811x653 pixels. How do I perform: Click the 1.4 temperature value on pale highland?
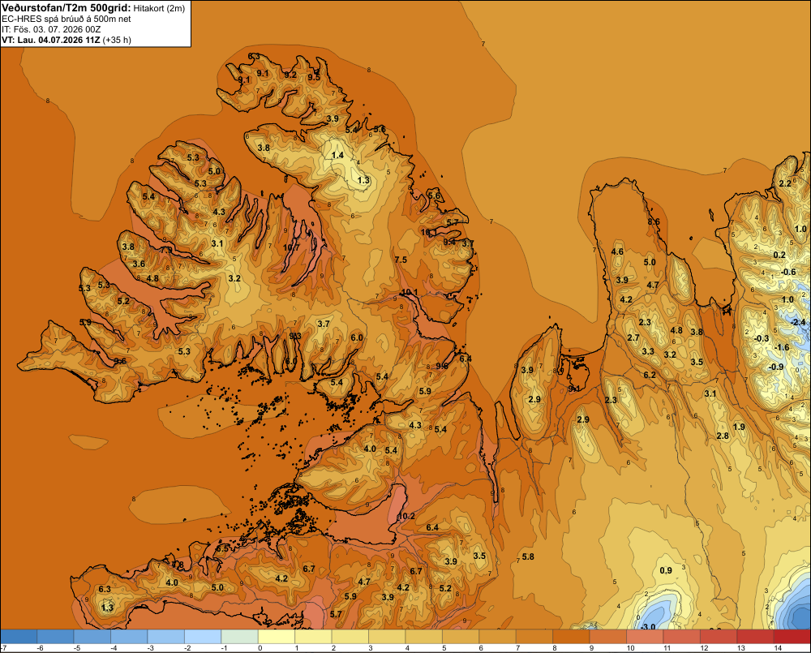337,155
